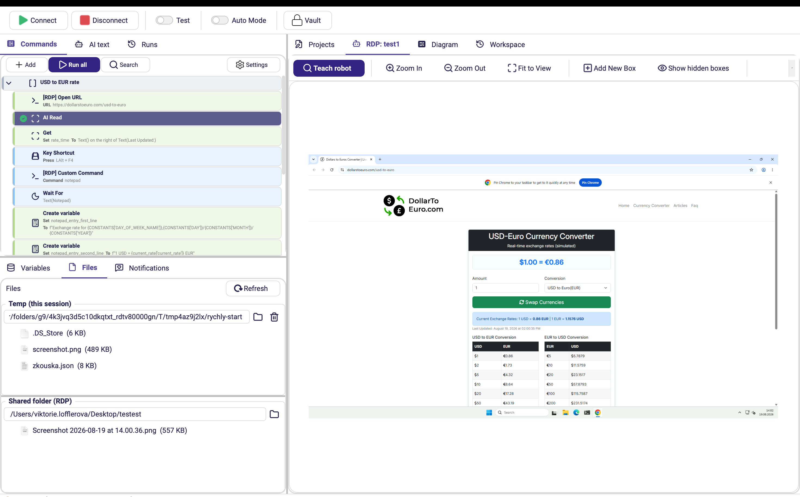Click the [RDP] Custom Command terminal icon
This screenshot has height=497, width=800.
35,176
